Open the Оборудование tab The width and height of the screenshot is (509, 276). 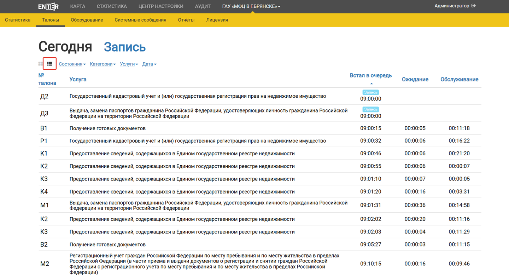coord(87,20)
